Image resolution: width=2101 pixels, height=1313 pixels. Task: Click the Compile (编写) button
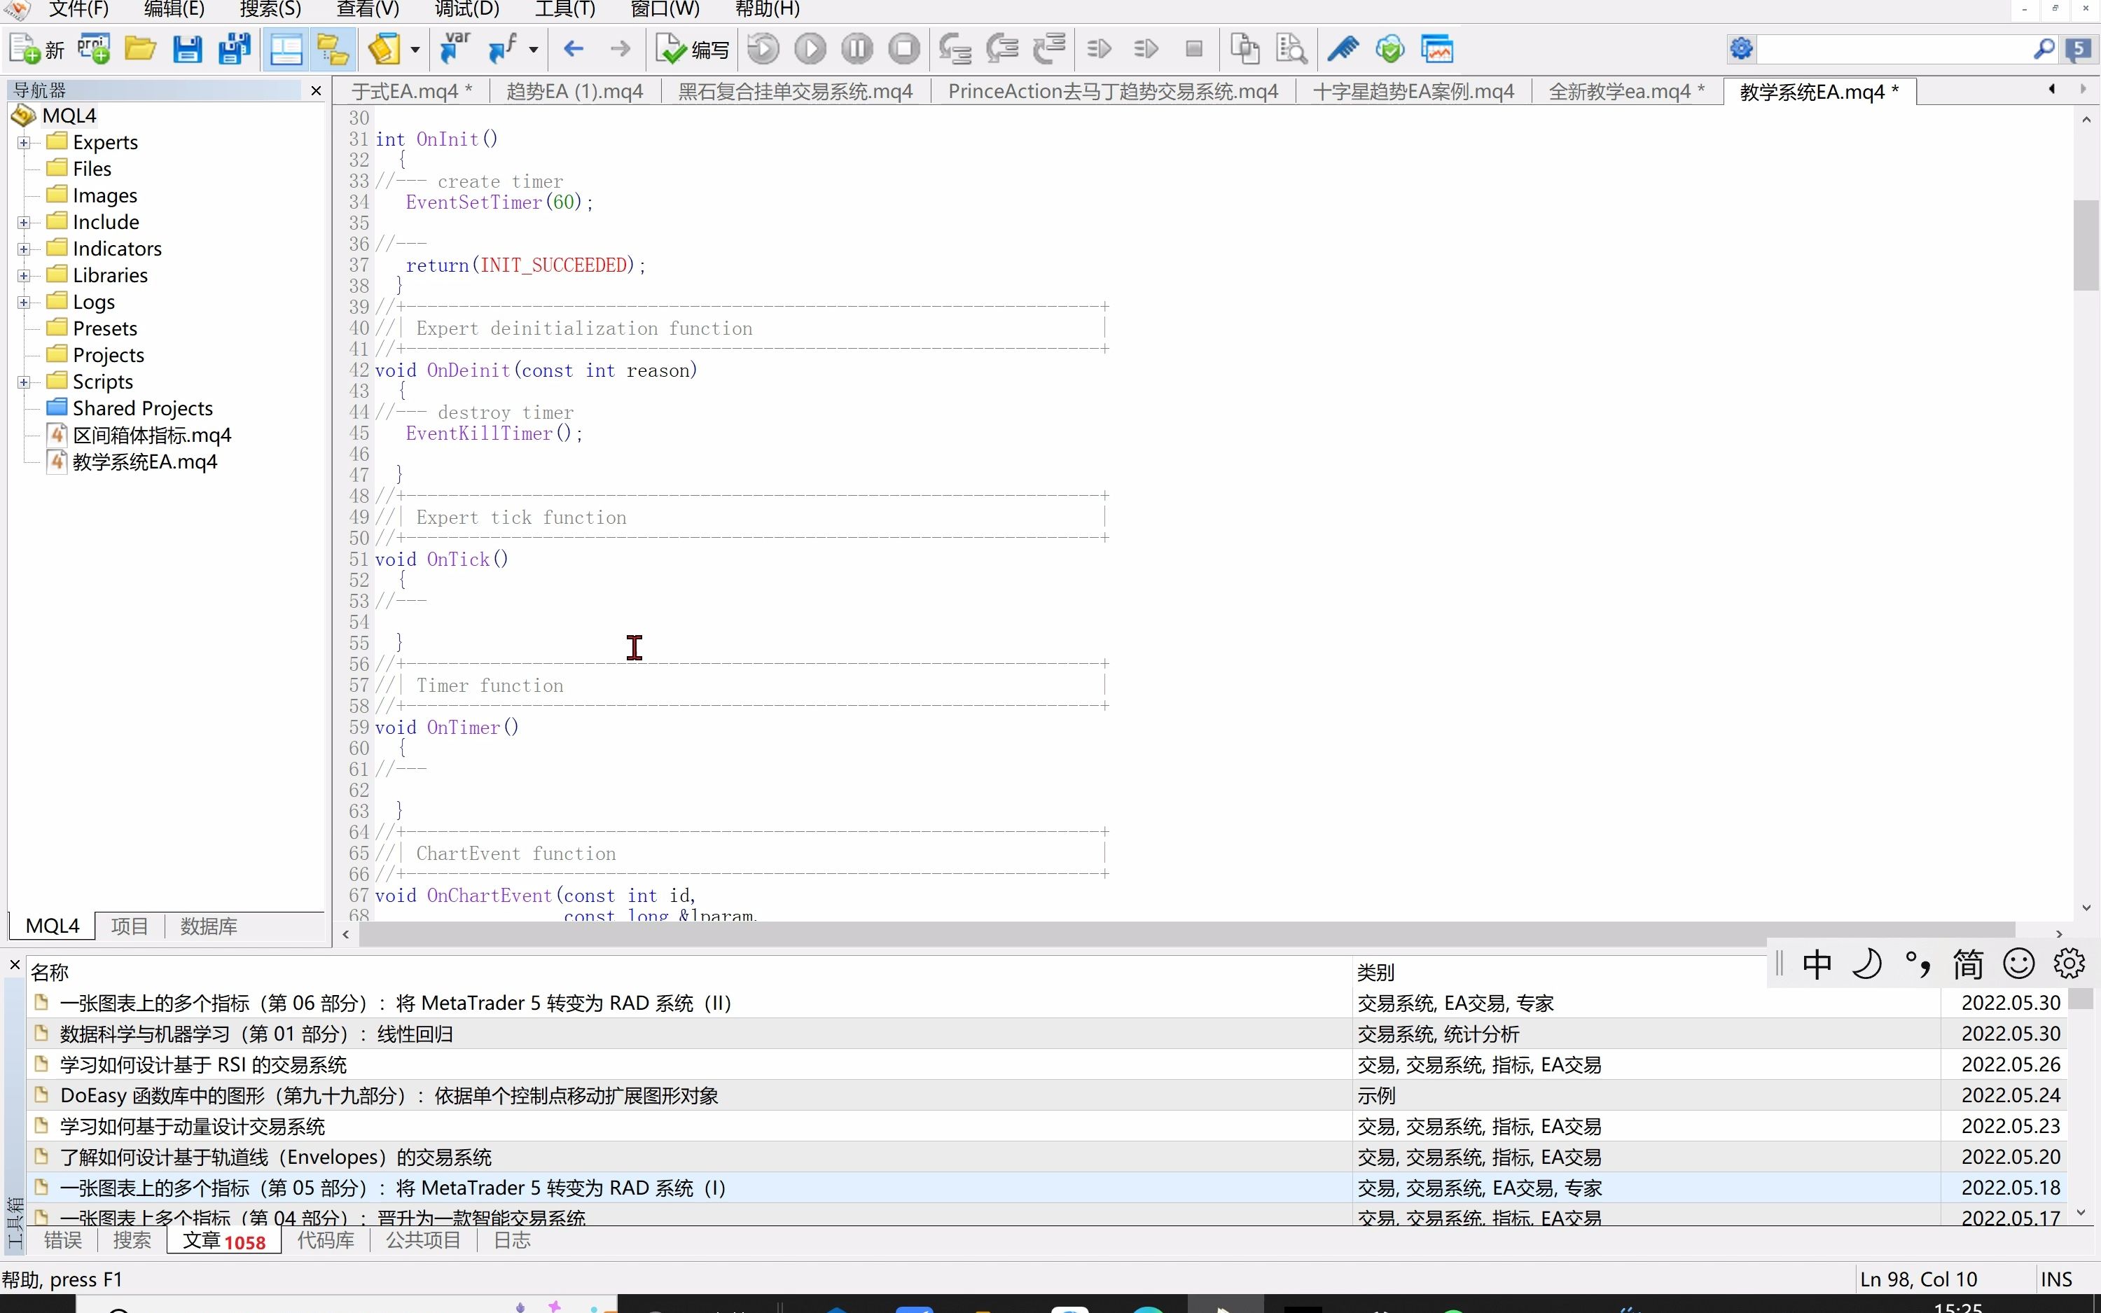692,50
